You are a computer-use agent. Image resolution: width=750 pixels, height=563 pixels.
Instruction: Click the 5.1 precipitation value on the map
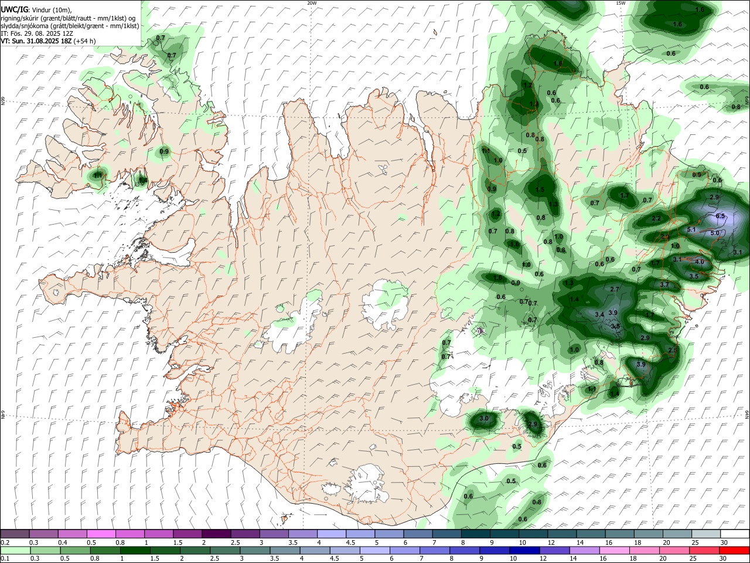(691, 230)
